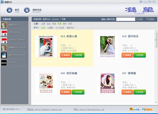Select the 台历 Calendar category icon
This screenshot has height=114, width=158.
[4, 33]
